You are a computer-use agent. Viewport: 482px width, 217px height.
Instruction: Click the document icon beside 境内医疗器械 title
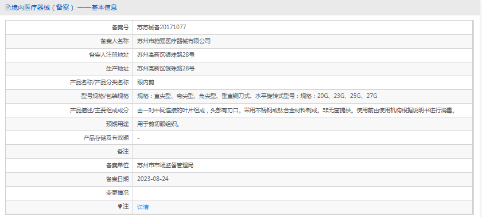point(8,7)
